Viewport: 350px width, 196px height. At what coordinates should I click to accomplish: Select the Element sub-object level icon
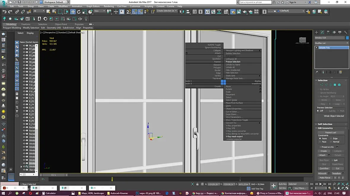(x=339, y=85)
